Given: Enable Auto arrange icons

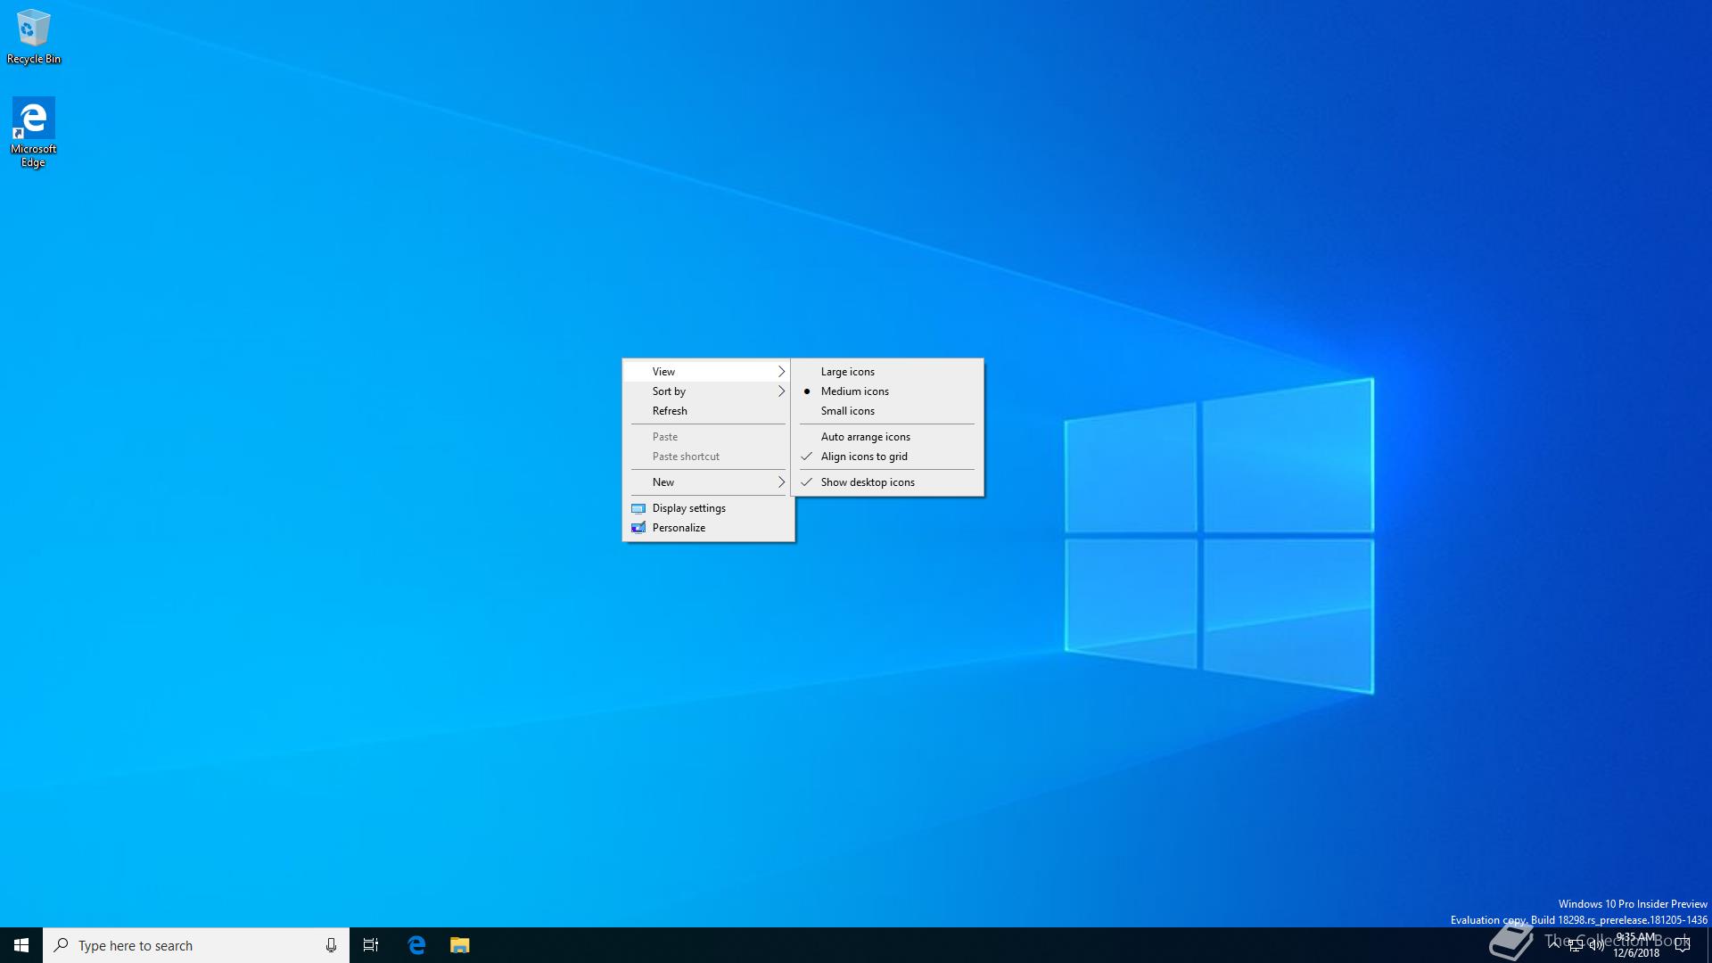Looking at the screenshot, I should pyautogui.click(x=887, y=437).
